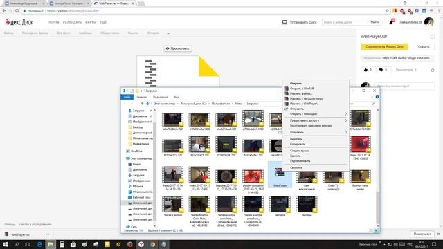Click the 'Скачать' button

tap(423, 46)
